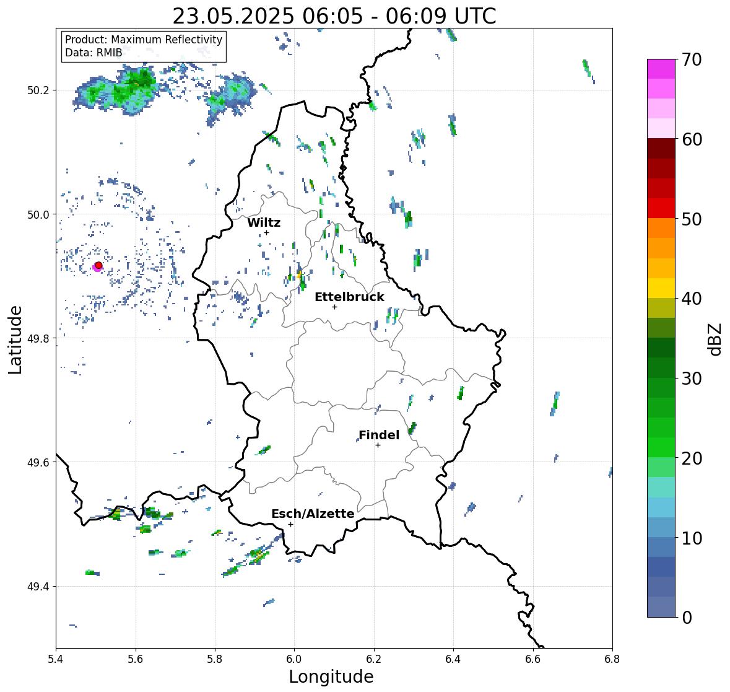Click the 6.8 longitude tick label
The width and height of the screenshot is (730, 692).
pos(612,659)
